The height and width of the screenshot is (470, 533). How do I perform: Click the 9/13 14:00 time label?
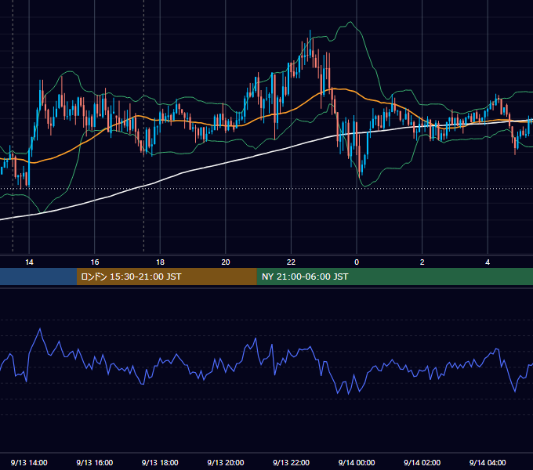tap(29, 462)
